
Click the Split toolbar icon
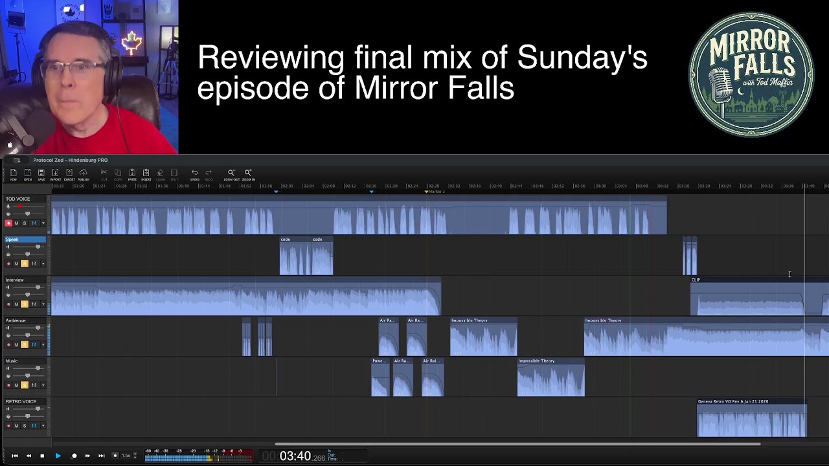174,173
